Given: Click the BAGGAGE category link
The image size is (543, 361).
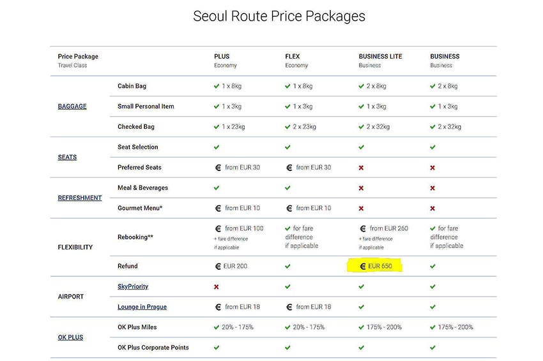Looking at the screenshot, I should click(x=72, y=107).
